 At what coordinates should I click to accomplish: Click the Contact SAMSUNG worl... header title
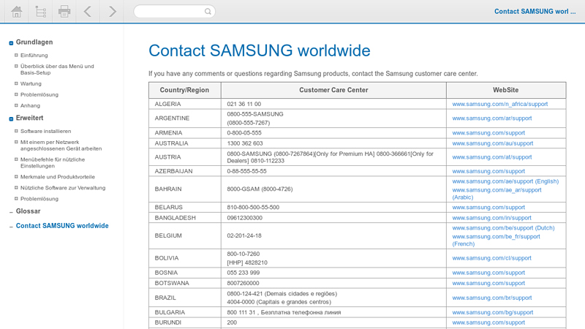coord(535,12)
